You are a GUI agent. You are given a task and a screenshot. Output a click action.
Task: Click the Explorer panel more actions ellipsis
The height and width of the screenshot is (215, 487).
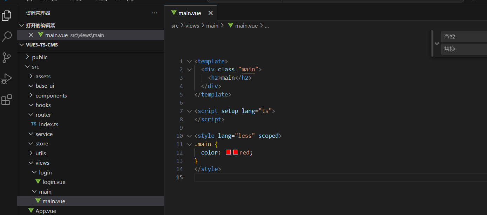pos(154,13)
